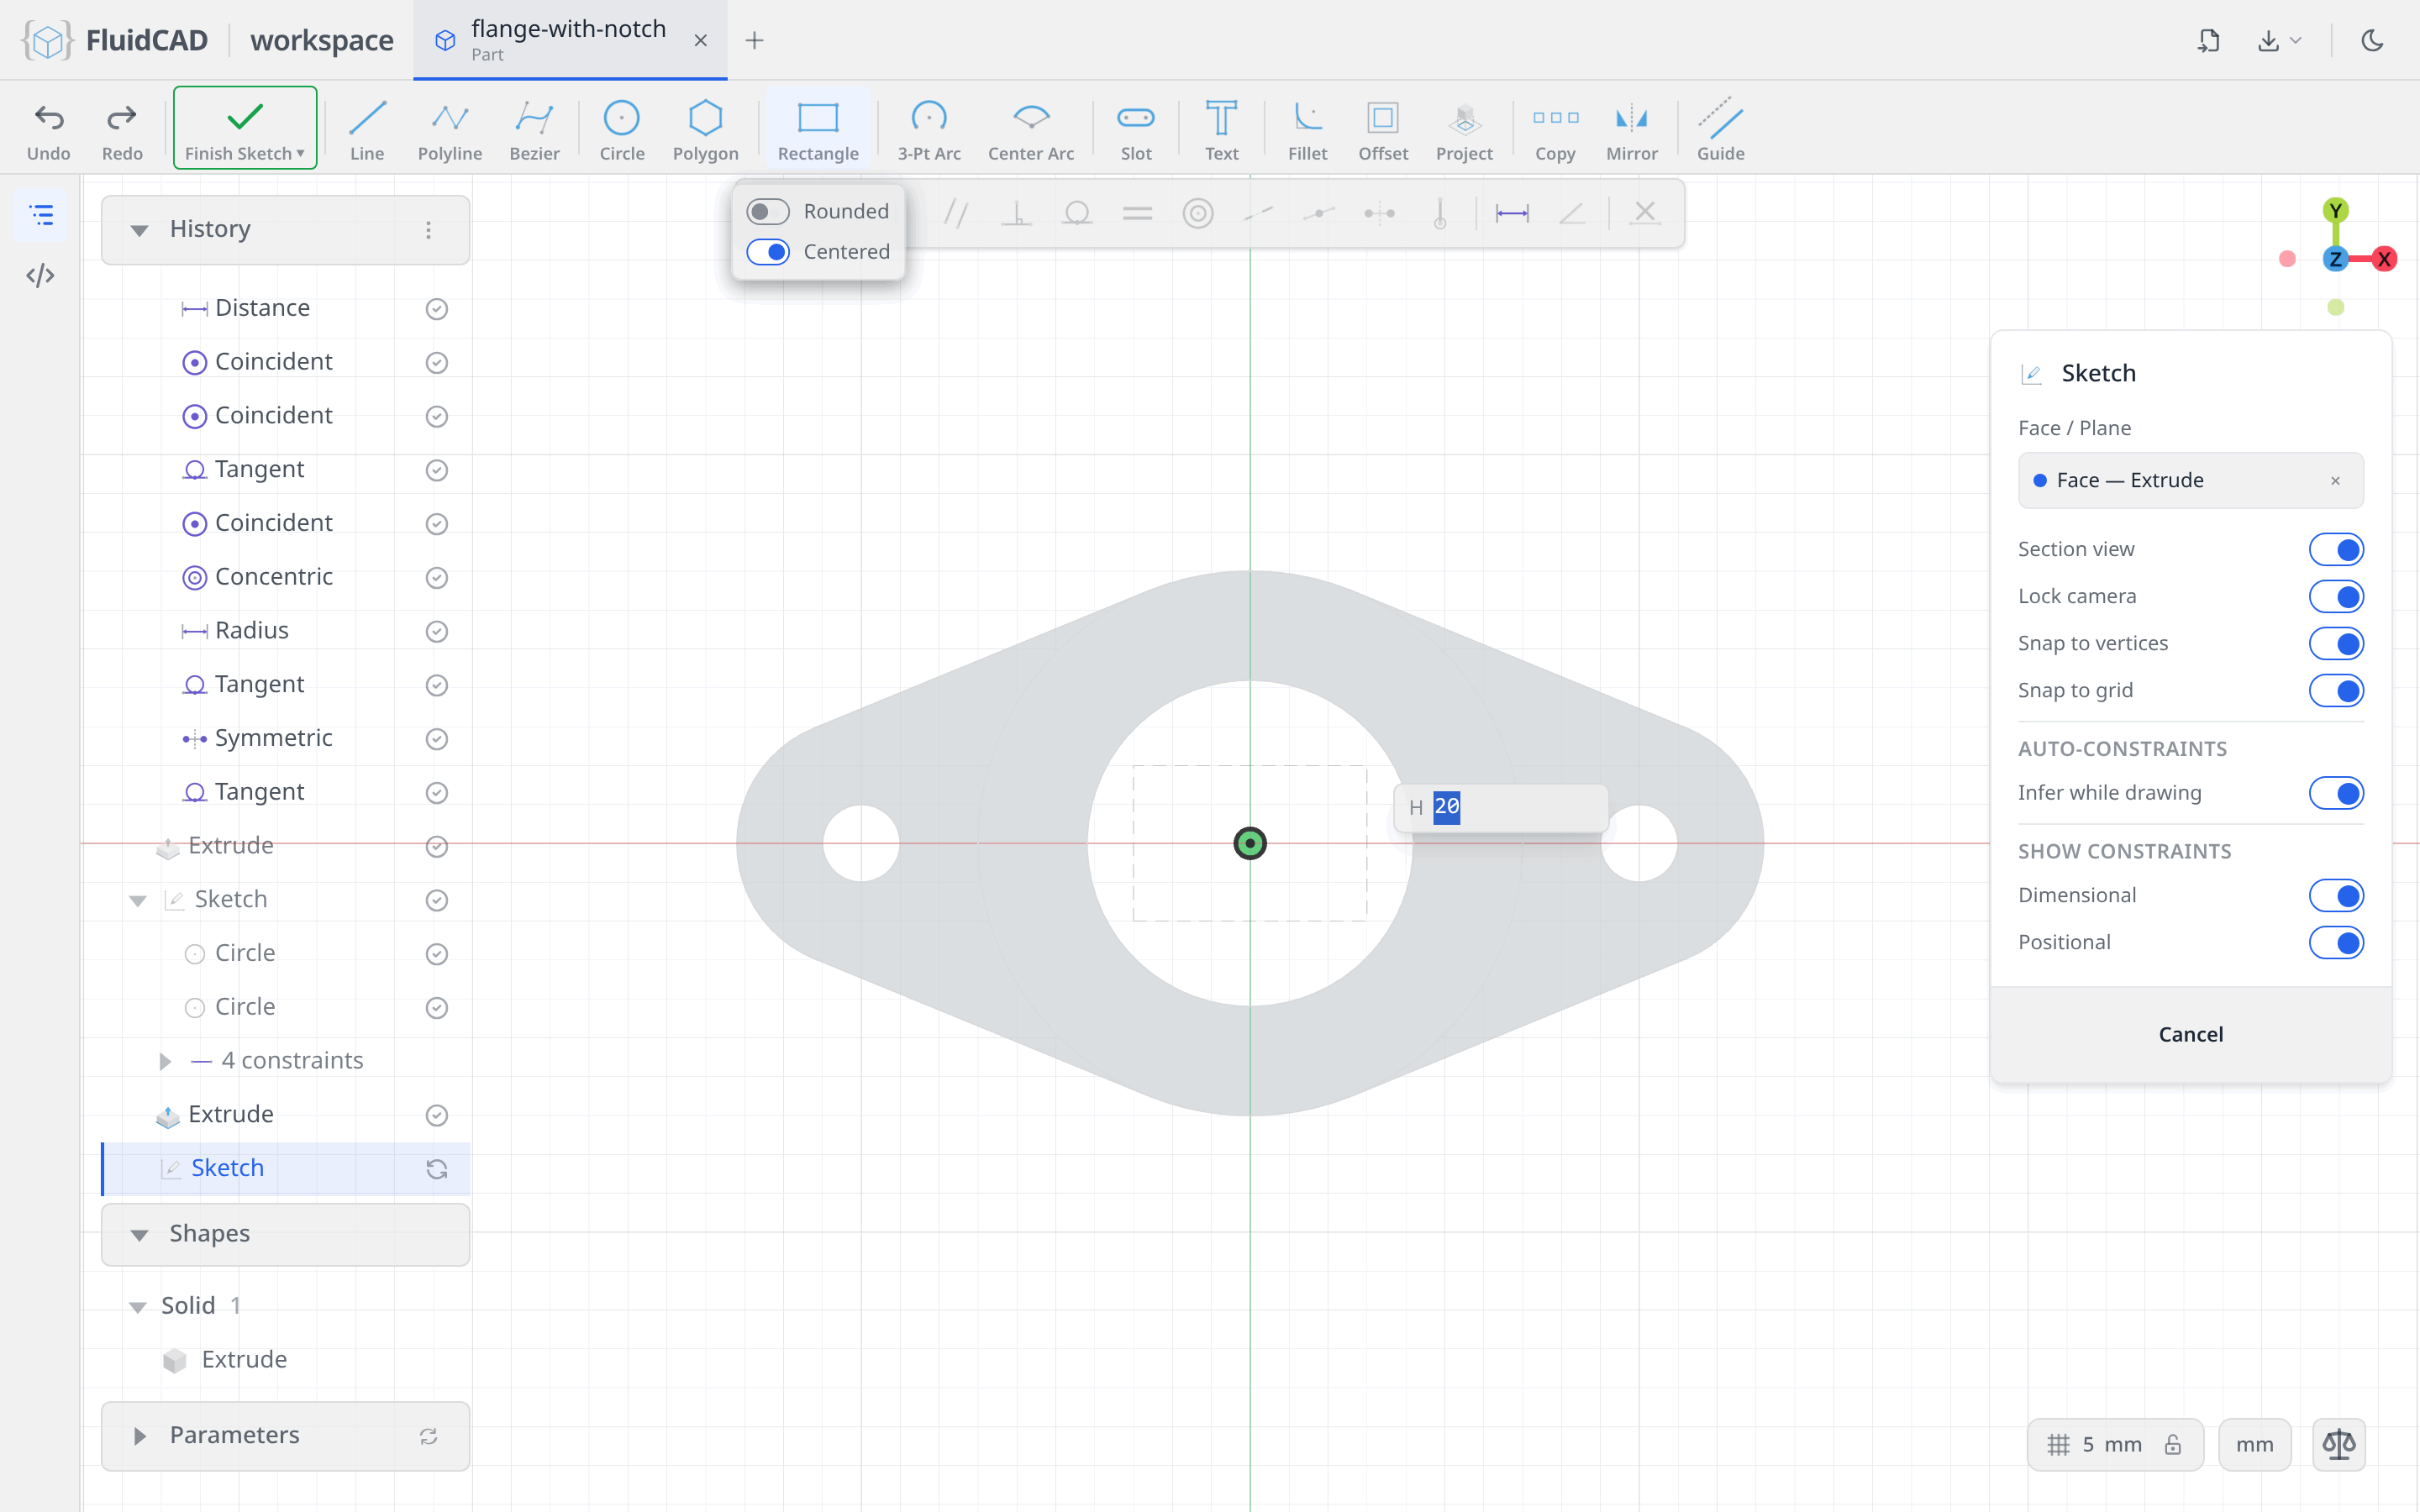The width and height of the screenshot is (2420, 1512).
Task: Open the Finish Sketch dropdown arrow
Action: 300,154
